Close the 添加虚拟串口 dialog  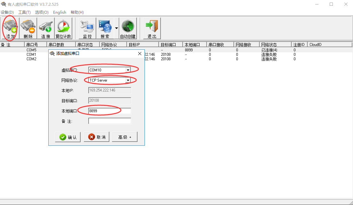[x=140, y=54]
